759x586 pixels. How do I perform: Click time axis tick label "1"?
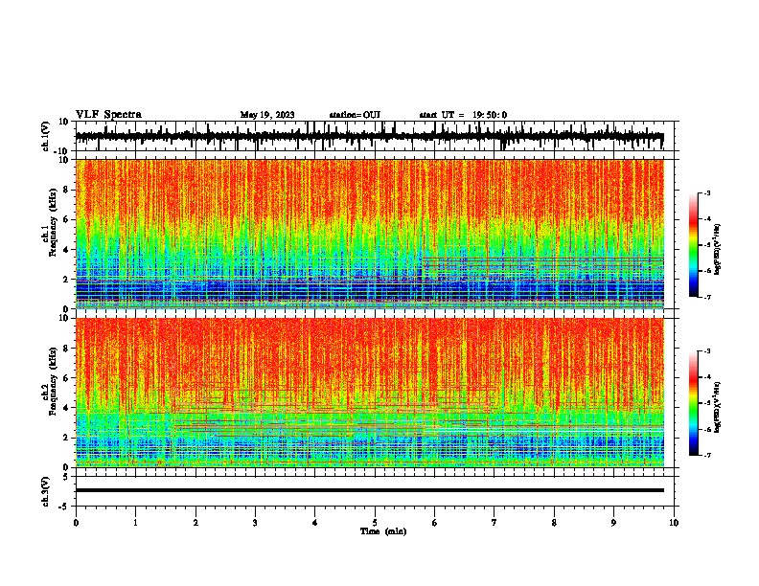(x=135, y=523)
